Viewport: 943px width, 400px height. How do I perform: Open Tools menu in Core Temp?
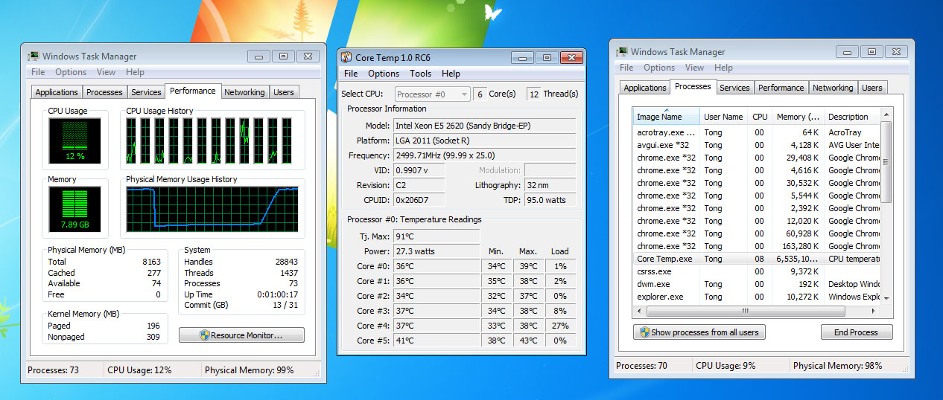tap(420, 74)
